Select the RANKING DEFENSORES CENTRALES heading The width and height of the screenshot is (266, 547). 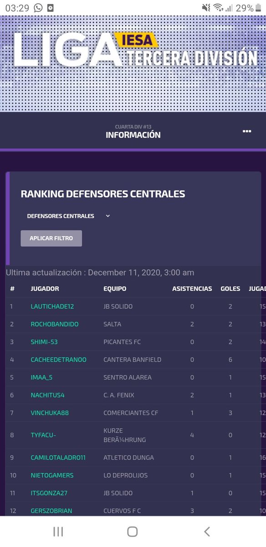(x=103, y=194)
